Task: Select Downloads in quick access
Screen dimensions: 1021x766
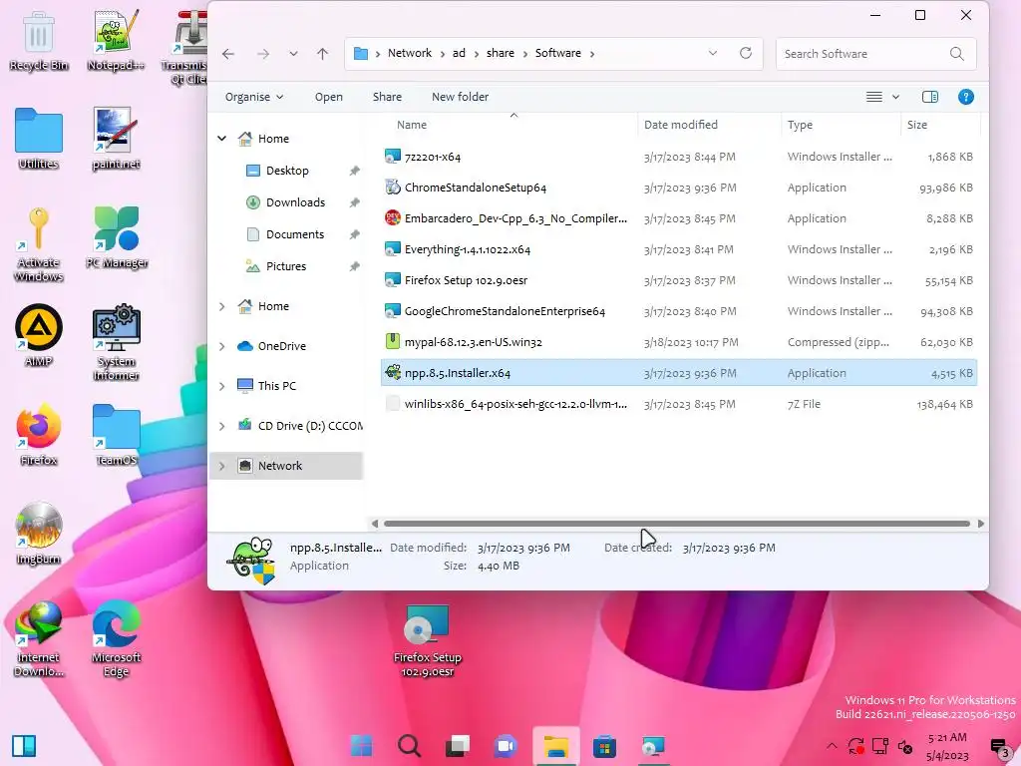Action: point(295,202)
